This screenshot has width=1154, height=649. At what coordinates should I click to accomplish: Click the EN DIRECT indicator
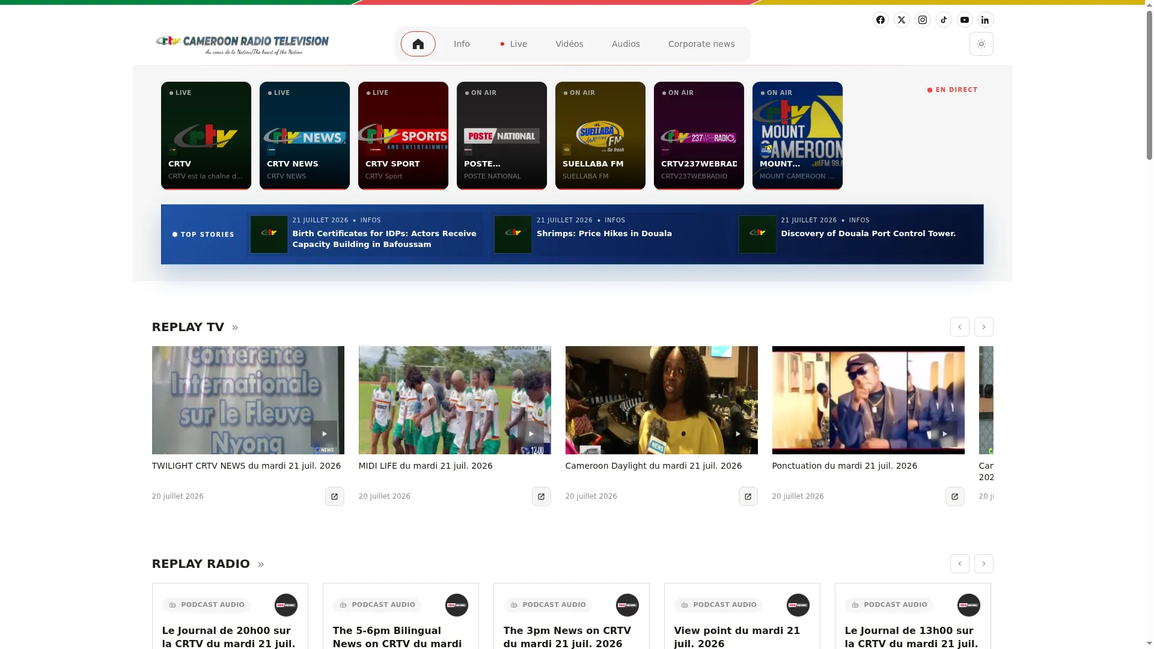pyautogui.click(x=952, y=90)
